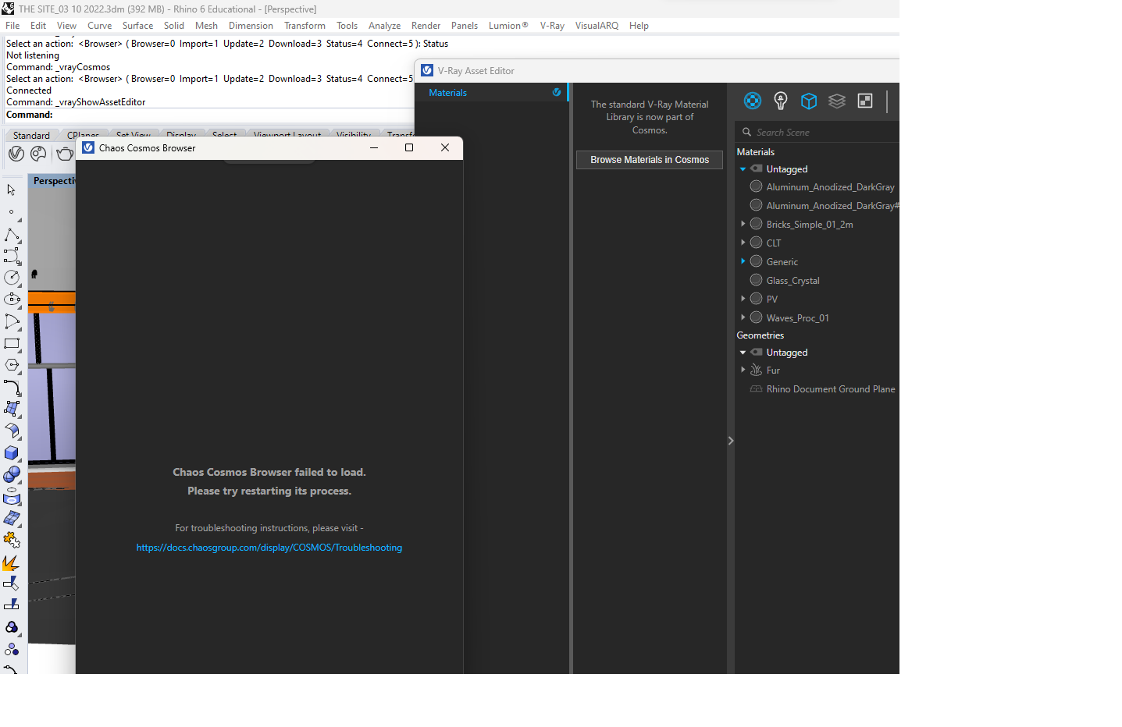
Task: Select the Trim tool
Action: (12, 583)
